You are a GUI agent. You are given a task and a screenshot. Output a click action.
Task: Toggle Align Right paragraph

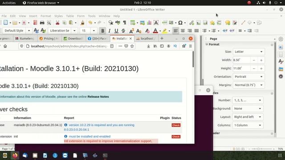point(190,31)
